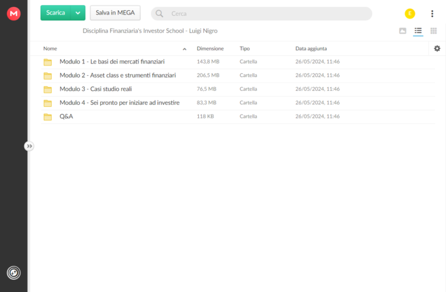
Task: Click the 143,8 MB size cell
Action: point(208,62)
